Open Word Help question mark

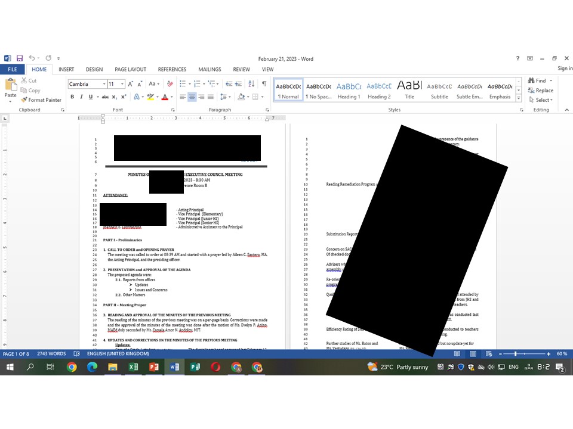point(517,58)
